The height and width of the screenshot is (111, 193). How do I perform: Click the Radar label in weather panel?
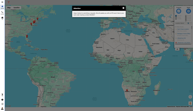[x=188, y=7]
